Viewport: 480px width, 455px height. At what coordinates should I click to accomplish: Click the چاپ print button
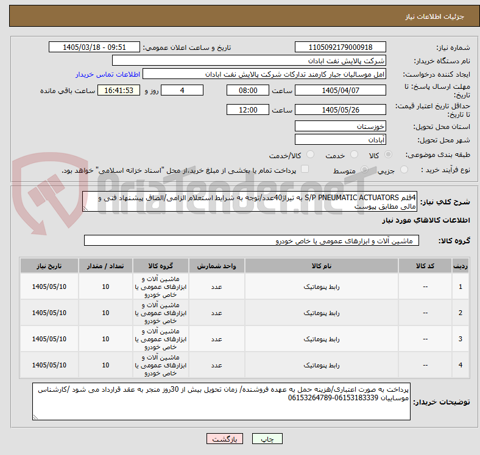click(267, 439)
